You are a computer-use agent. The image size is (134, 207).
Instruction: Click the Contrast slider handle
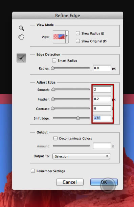click(52, 108)
